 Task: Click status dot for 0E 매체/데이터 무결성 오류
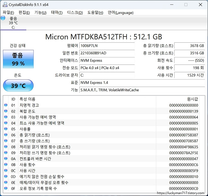(6, 182)
